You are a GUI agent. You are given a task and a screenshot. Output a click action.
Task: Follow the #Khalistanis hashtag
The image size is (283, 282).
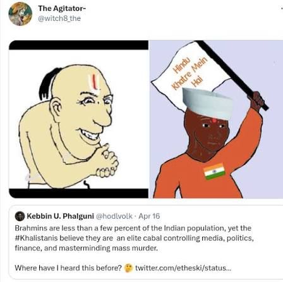(x=36, y=238)
